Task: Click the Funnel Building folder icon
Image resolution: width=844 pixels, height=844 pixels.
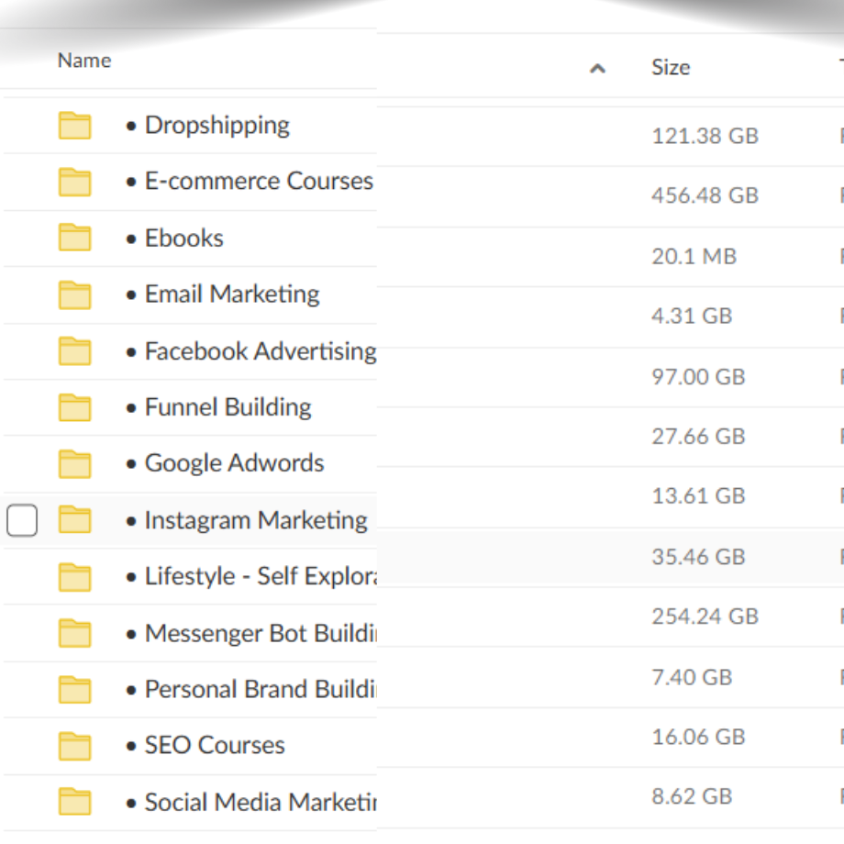Action: (74, 406)
